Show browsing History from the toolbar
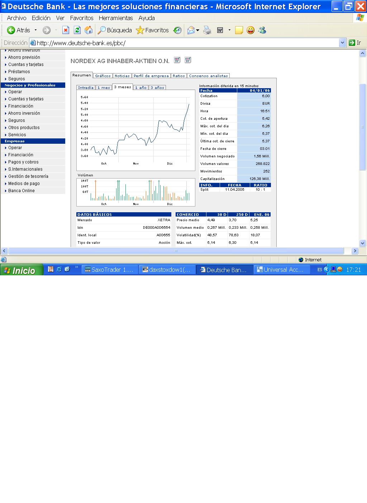The image size is (367, 503). click(x=177, y=30)
